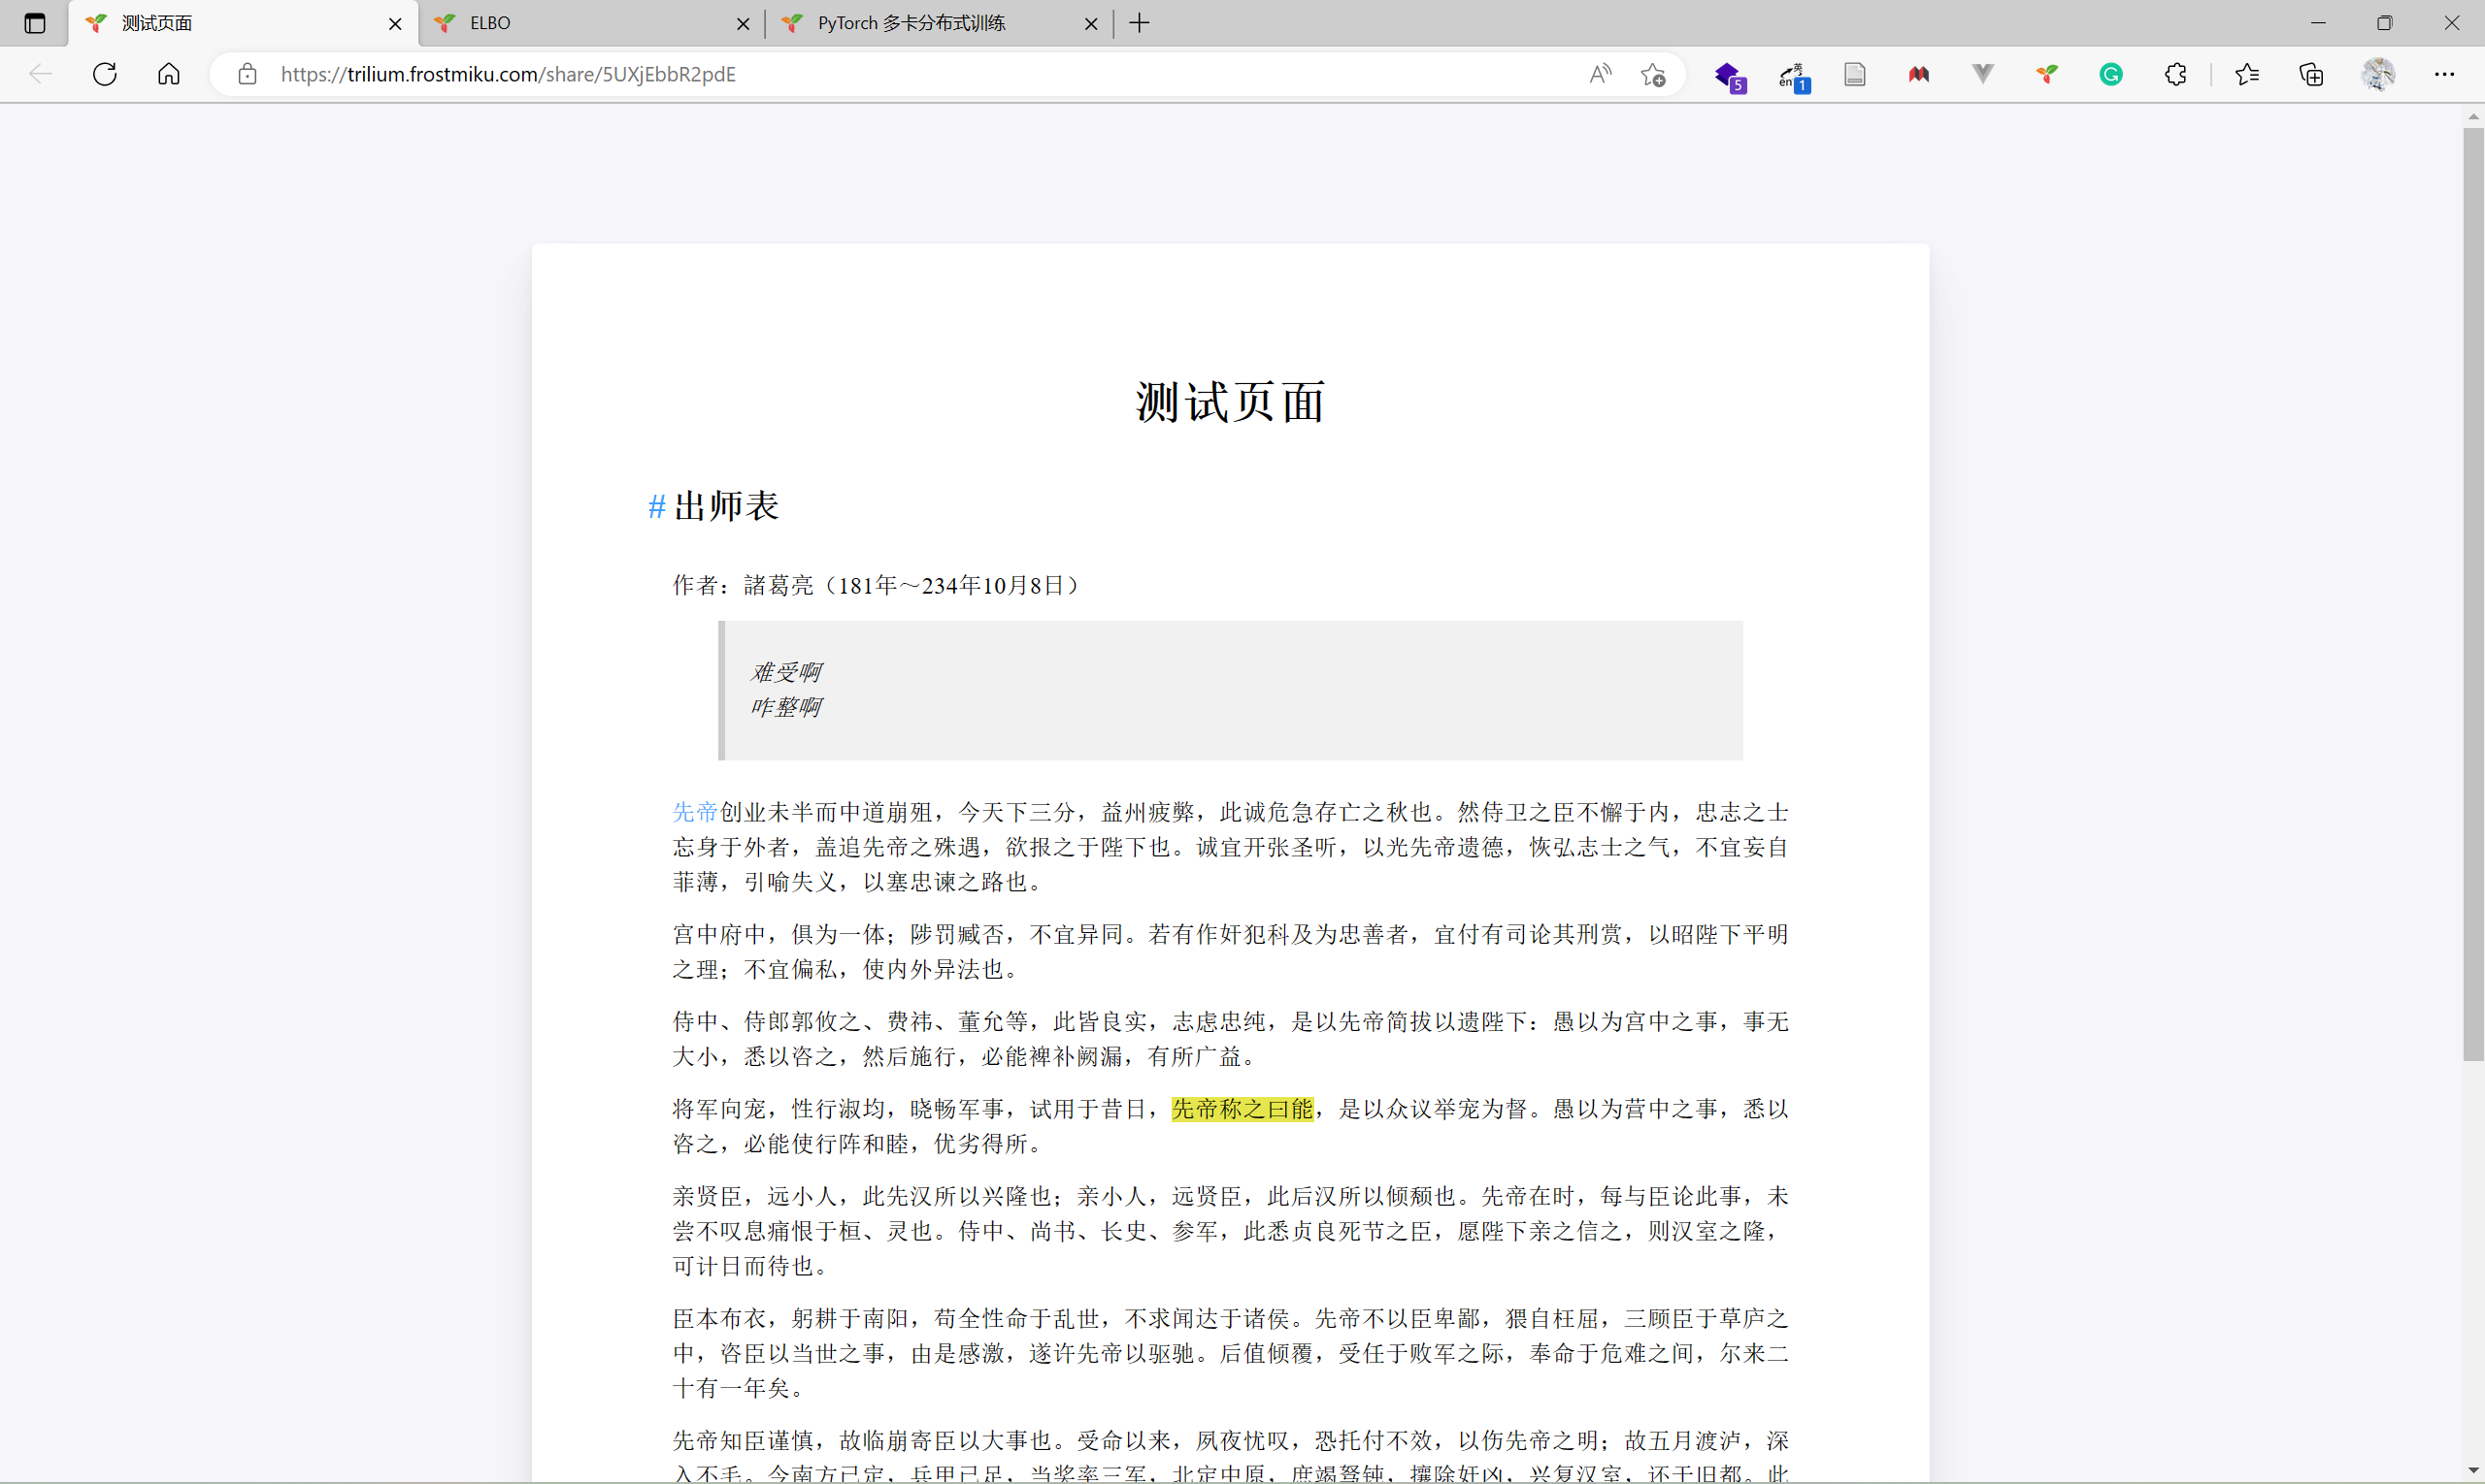
Task: Switch to the ELBO tab
Action: (580, 23)
